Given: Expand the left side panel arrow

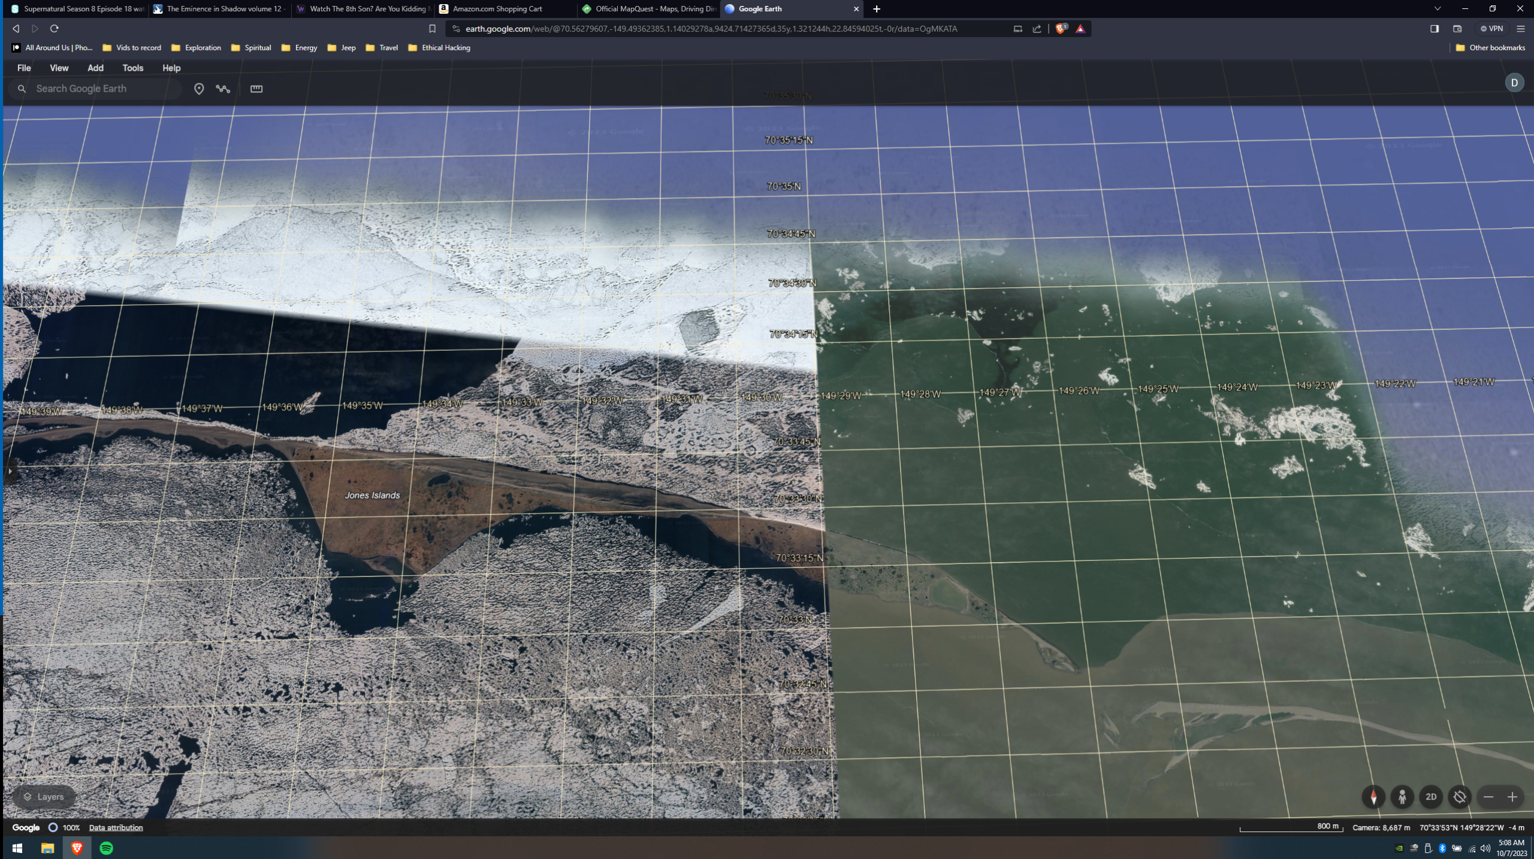Looking at the screenshot, I should coord(10,471).
